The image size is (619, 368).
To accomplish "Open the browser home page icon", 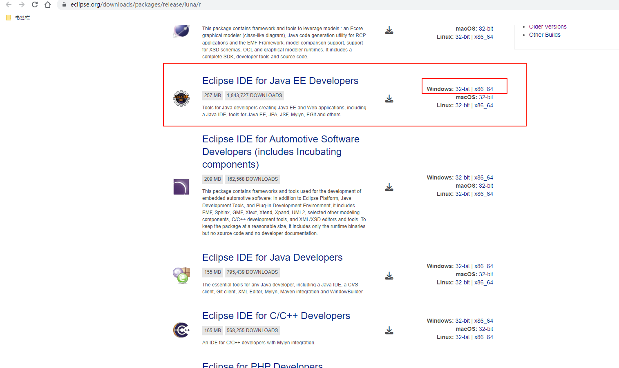I will [x=48, y=4].
